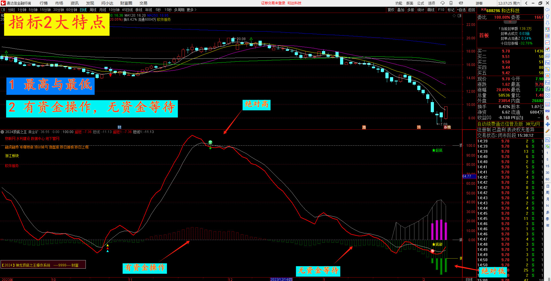Viewport: 551px width, 281px height.
Task: Toggle the square pane button above main chart
Action: (x=459, y=15)
